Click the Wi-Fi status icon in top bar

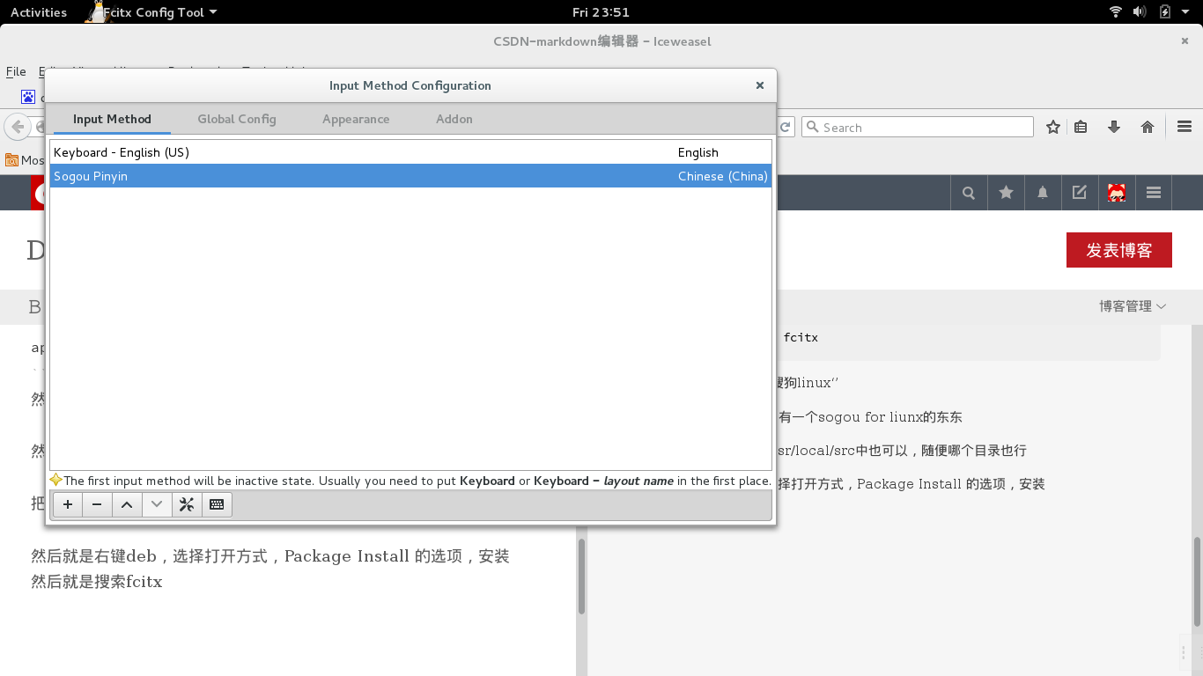coord(1116,12)
